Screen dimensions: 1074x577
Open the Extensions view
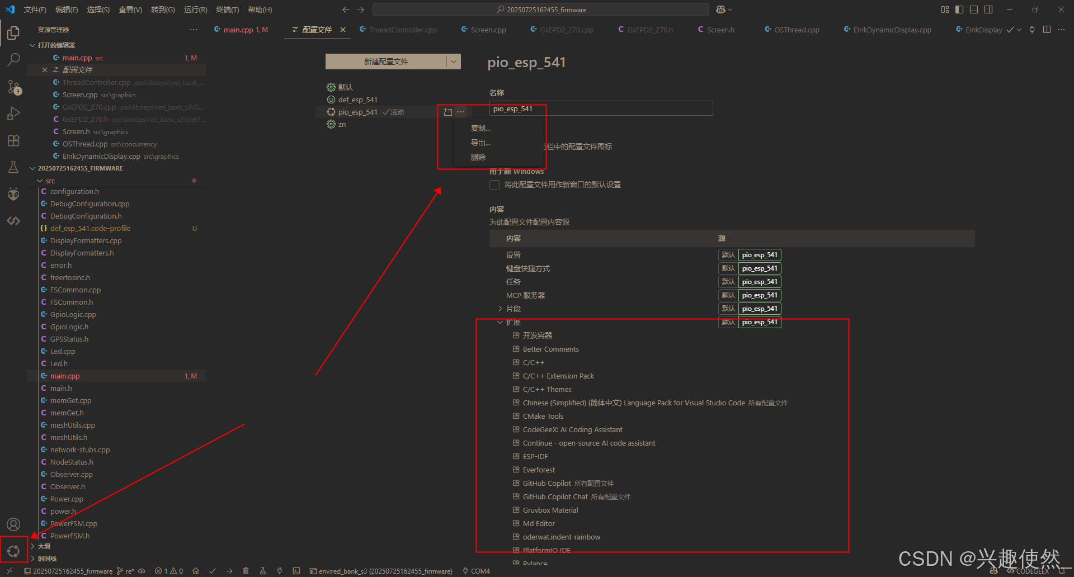pyautogui.click(x=13, y=140)
